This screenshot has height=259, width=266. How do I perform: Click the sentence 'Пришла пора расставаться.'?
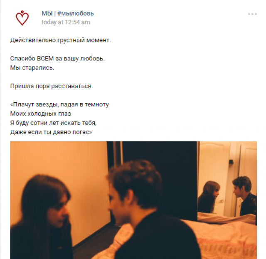click(x=52, y=86)
